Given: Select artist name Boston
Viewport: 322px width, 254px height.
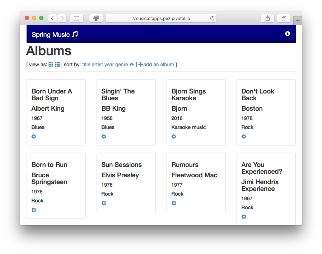Looking at the screenshot, I should 252,109.
